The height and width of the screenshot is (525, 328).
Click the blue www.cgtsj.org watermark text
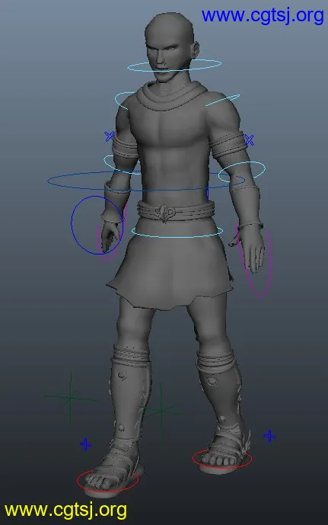[x=263, y=15]
